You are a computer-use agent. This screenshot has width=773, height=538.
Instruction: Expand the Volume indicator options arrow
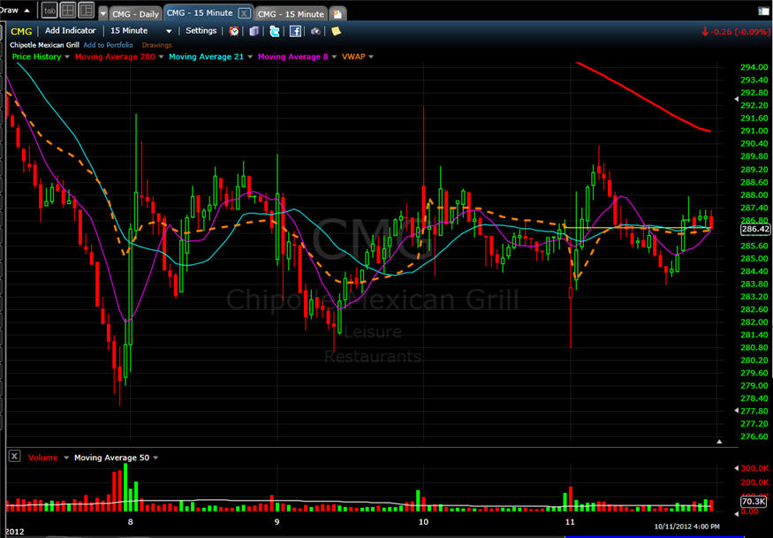[66, 458]
